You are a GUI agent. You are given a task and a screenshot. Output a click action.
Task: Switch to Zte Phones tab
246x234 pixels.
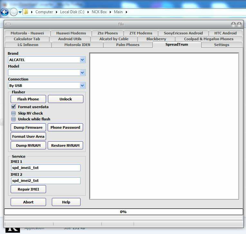click(x=108, y=33)
